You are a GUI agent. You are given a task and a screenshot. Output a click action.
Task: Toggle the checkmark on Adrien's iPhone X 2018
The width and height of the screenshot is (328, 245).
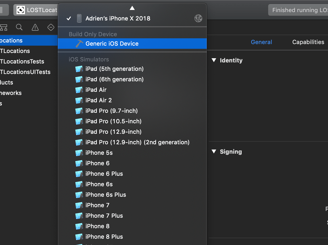point(68,18)
